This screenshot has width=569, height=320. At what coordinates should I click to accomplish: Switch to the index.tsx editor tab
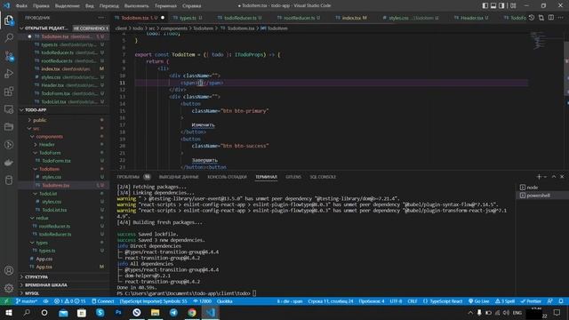tap(351, 18)
